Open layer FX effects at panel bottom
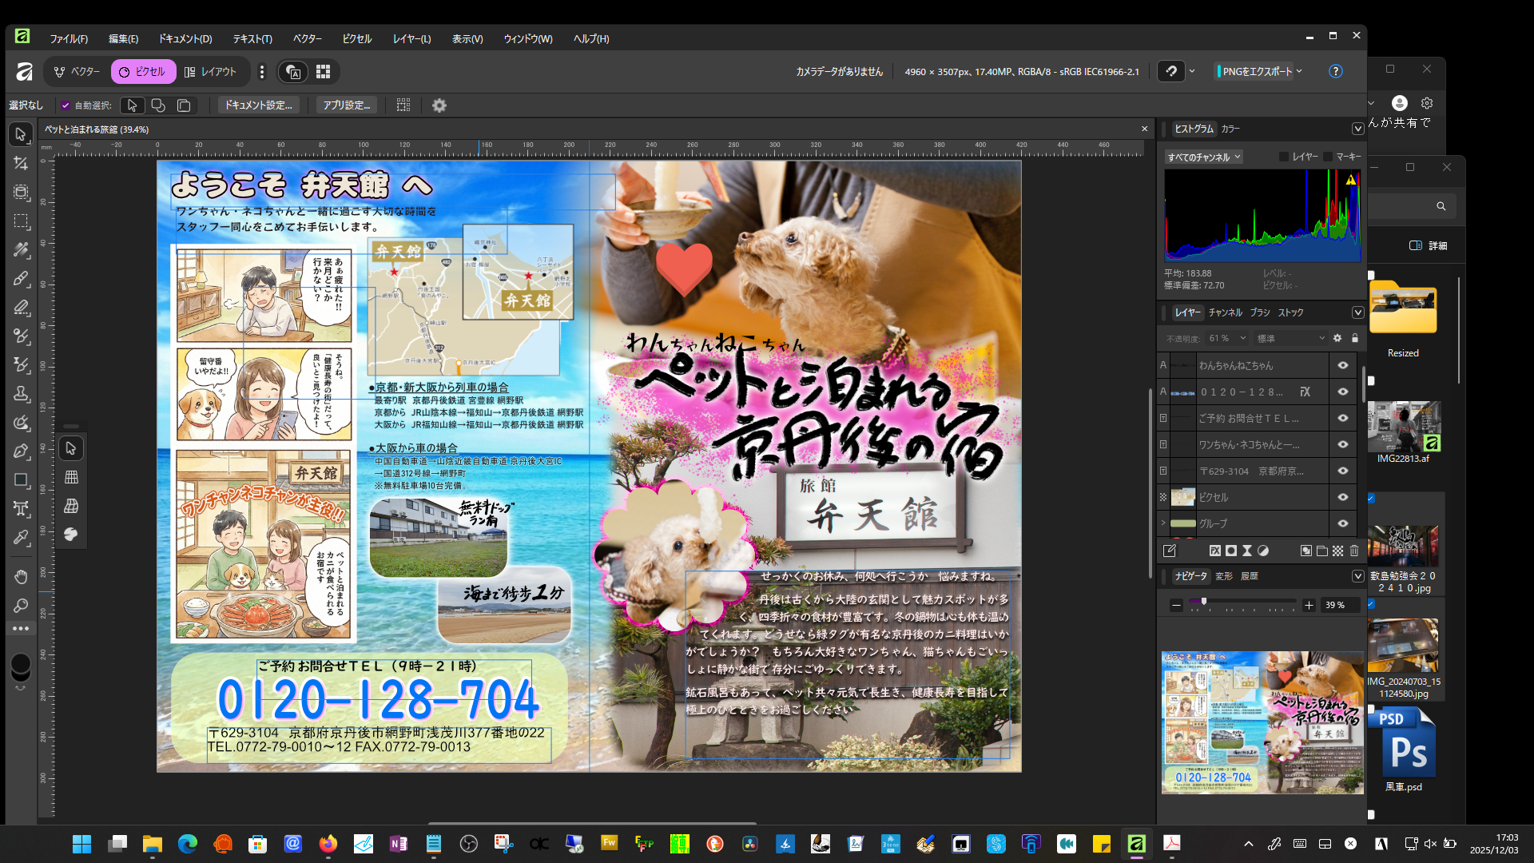This screenshot has width=1534, height=863. 1214,551
